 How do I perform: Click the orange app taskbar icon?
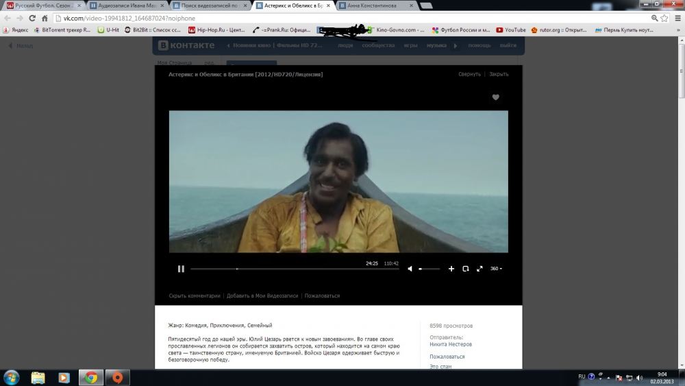click(118, 378)
